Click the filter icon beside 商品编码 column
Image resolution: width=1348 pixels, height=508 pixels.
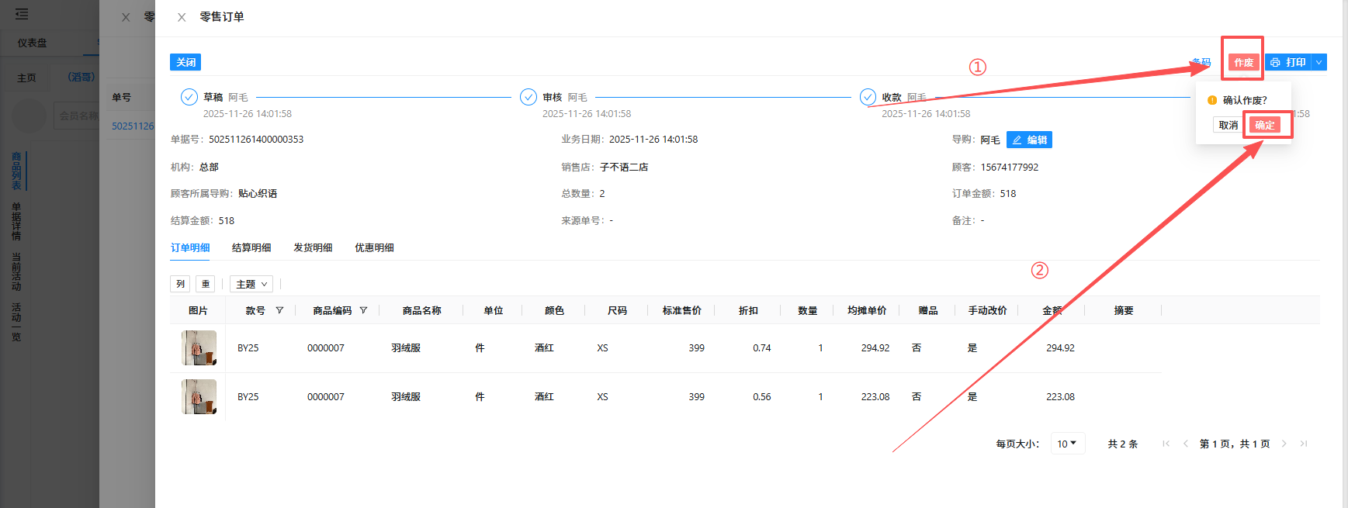click(x=363, y=310)
